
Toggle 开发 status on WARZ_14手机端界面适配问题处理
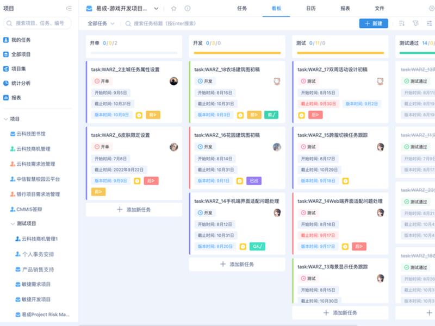[x=205, y=212]
